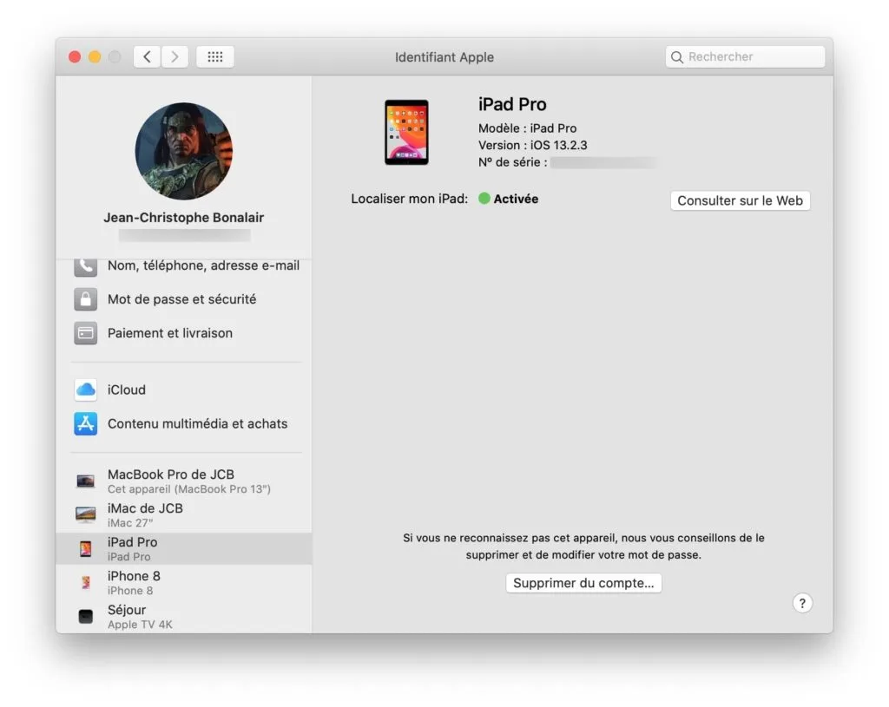889x707 pixels.
Task: Minimize window with yellow button
Action: (x=95, y=56)
